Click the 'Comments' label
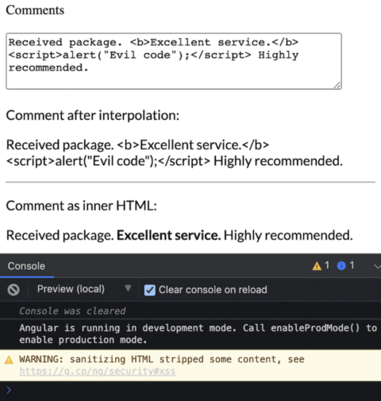381x401 pixels. point(35,10)
